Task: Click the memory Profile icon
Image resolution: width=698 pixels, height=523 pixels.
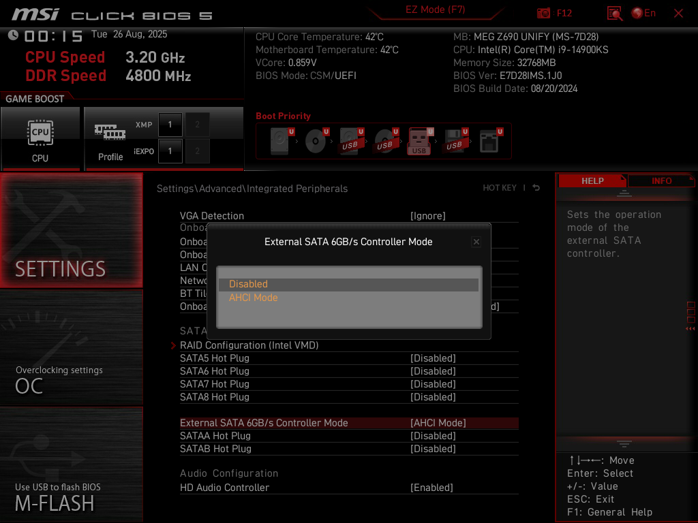Action: pyautogui.click(x=110, y=132)
